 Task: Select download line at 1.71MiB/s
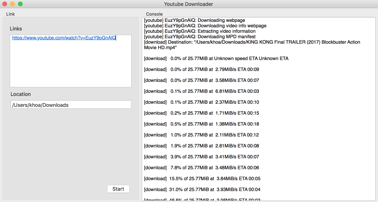(x=201, y=113)
